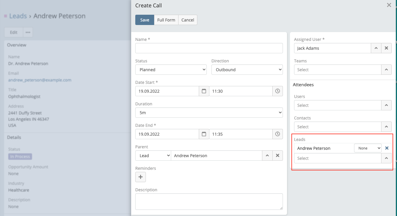The width and height of the screenshot is (397, 216).
Task: Open the Direction dropdown showing Outbound
Action: coord(247,70)
